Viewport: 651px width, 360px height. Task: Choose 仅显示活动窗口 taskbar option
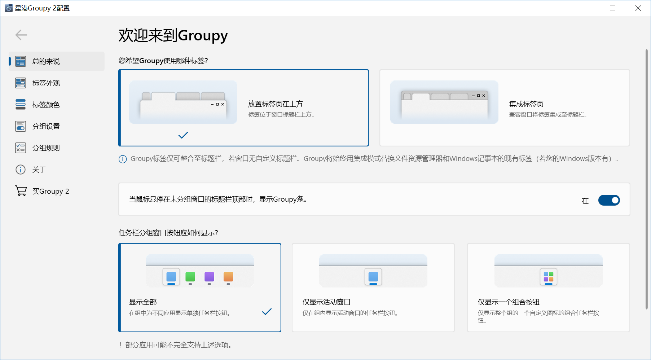[x=373, y=287]
